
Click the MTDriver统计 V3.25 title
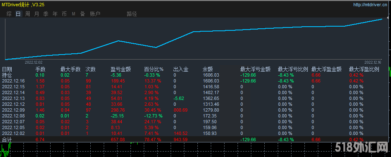coord(23,5)
